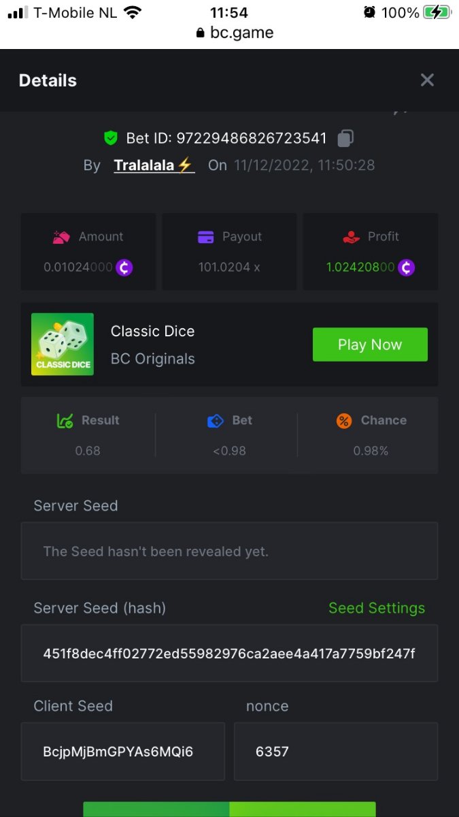Tap the green button at the bottom
The width and height of the screenshot is (459, 817).
[x=229, y=810]
